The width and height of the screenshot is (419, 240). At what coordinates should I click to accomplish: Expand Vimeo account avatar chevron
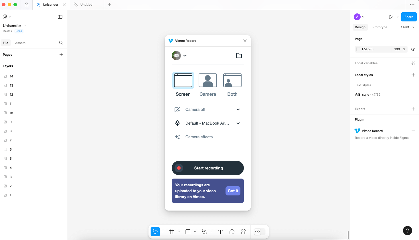pos(185,56)
